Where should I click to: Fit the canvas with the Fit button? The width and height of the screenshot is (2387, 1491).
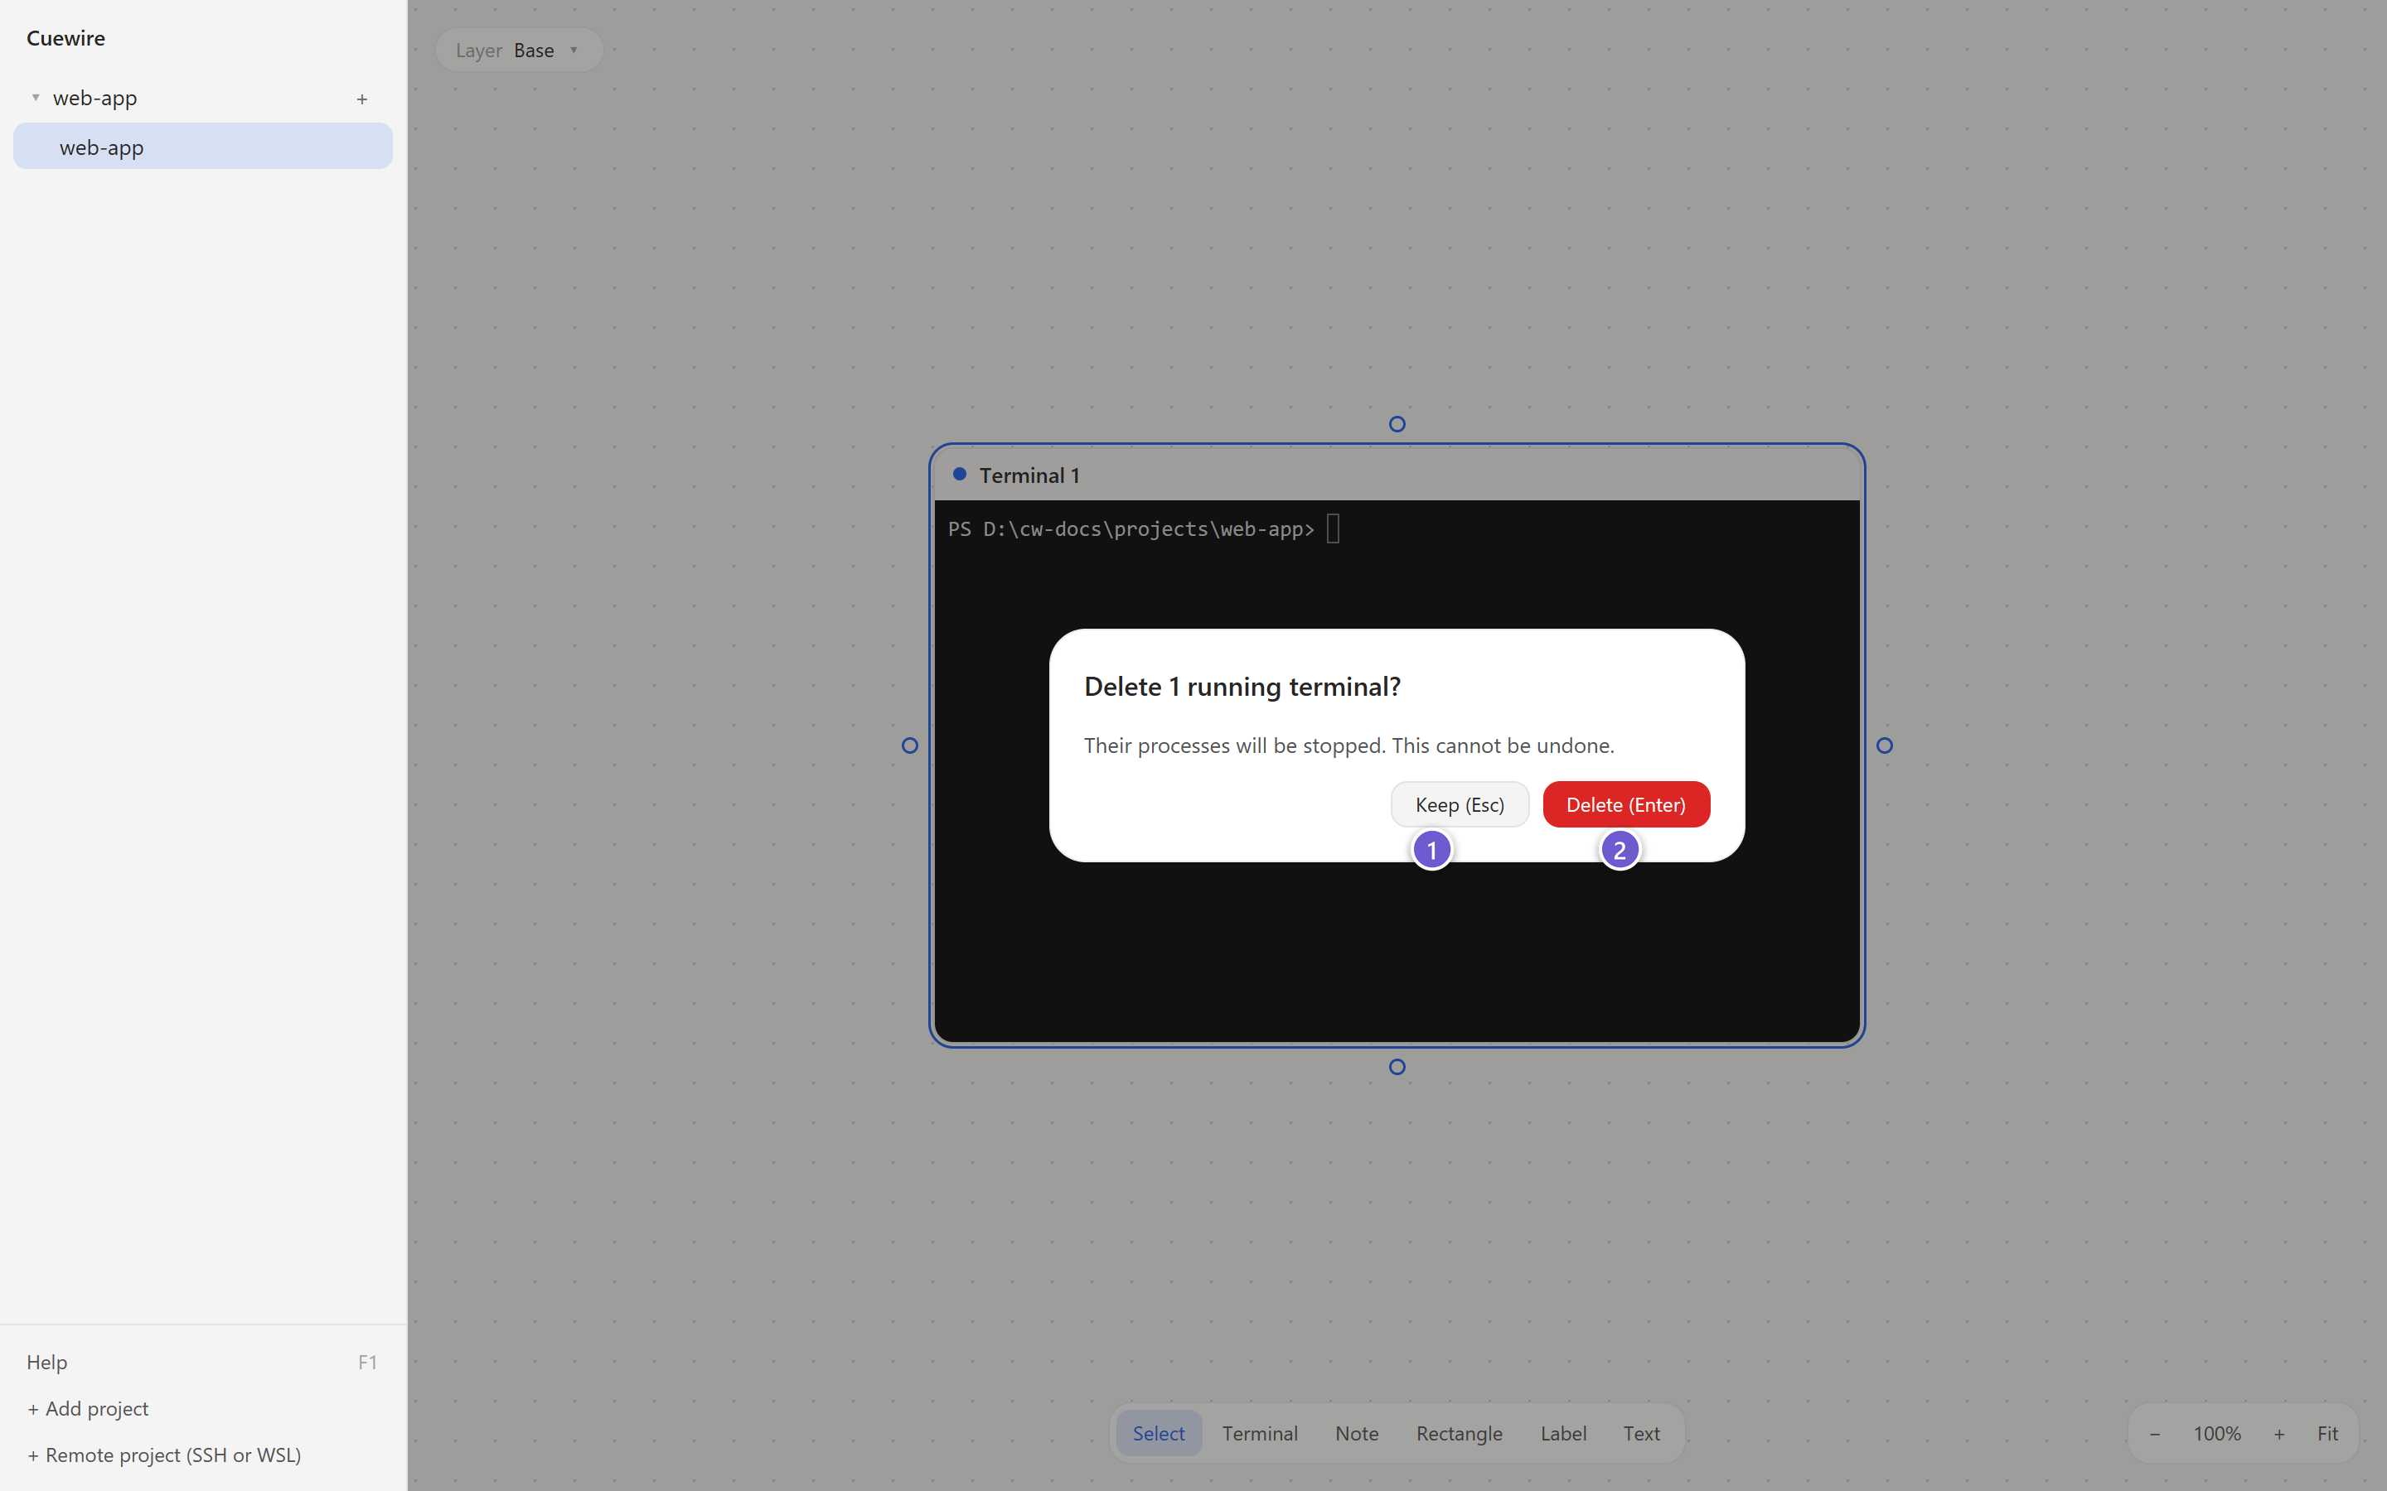click(x=2326, y=1433)
